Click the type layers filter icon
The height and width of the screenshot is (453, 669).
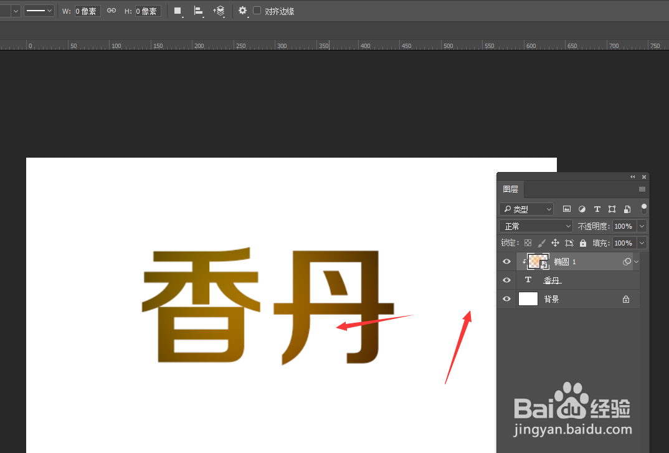(597, 209)
